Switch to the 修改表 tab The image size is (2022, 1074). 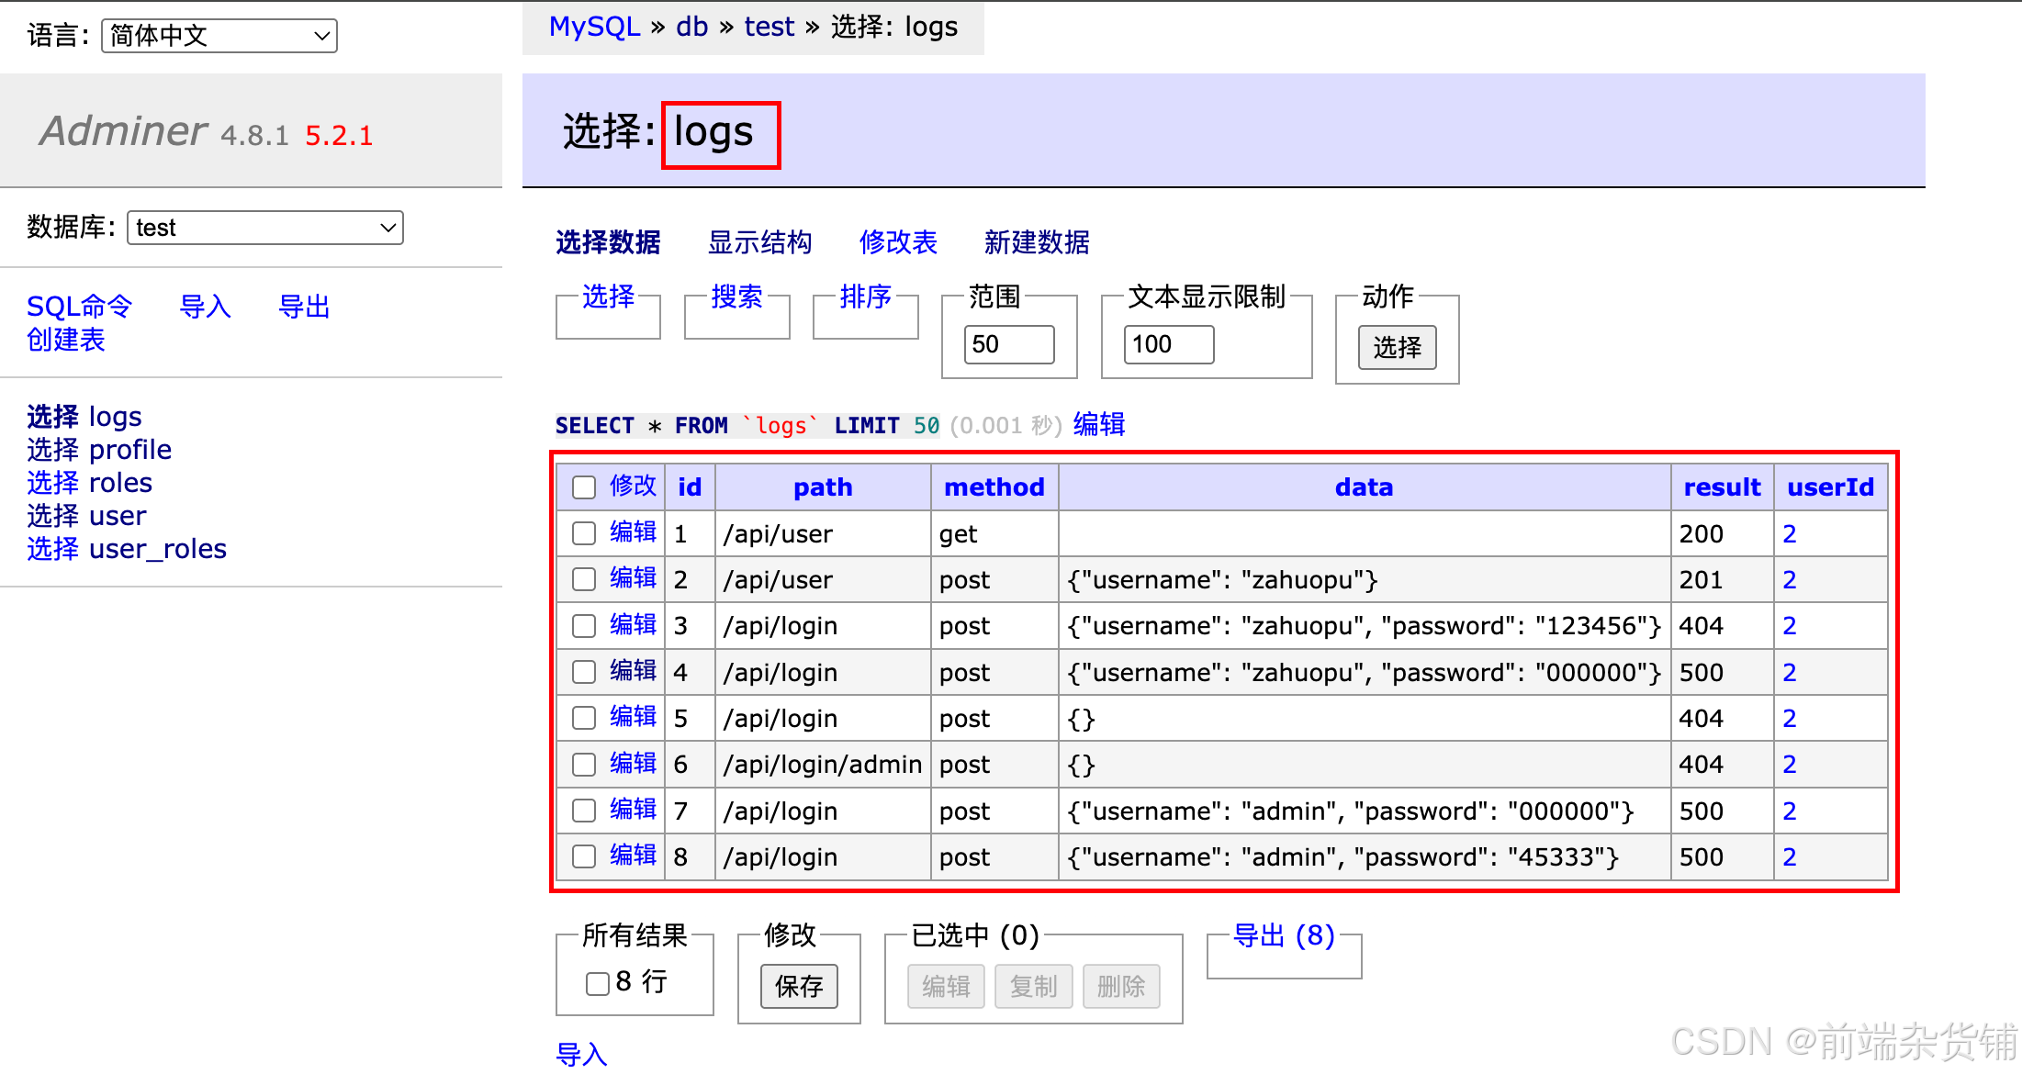tap(897, 242)
